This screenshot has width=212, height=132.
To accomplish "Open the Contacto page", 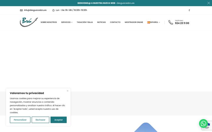I will point(115,22).
